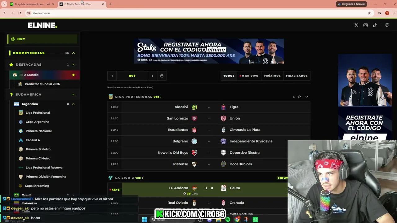
Task: Click the address bar URL field
Action: (198, 13)
